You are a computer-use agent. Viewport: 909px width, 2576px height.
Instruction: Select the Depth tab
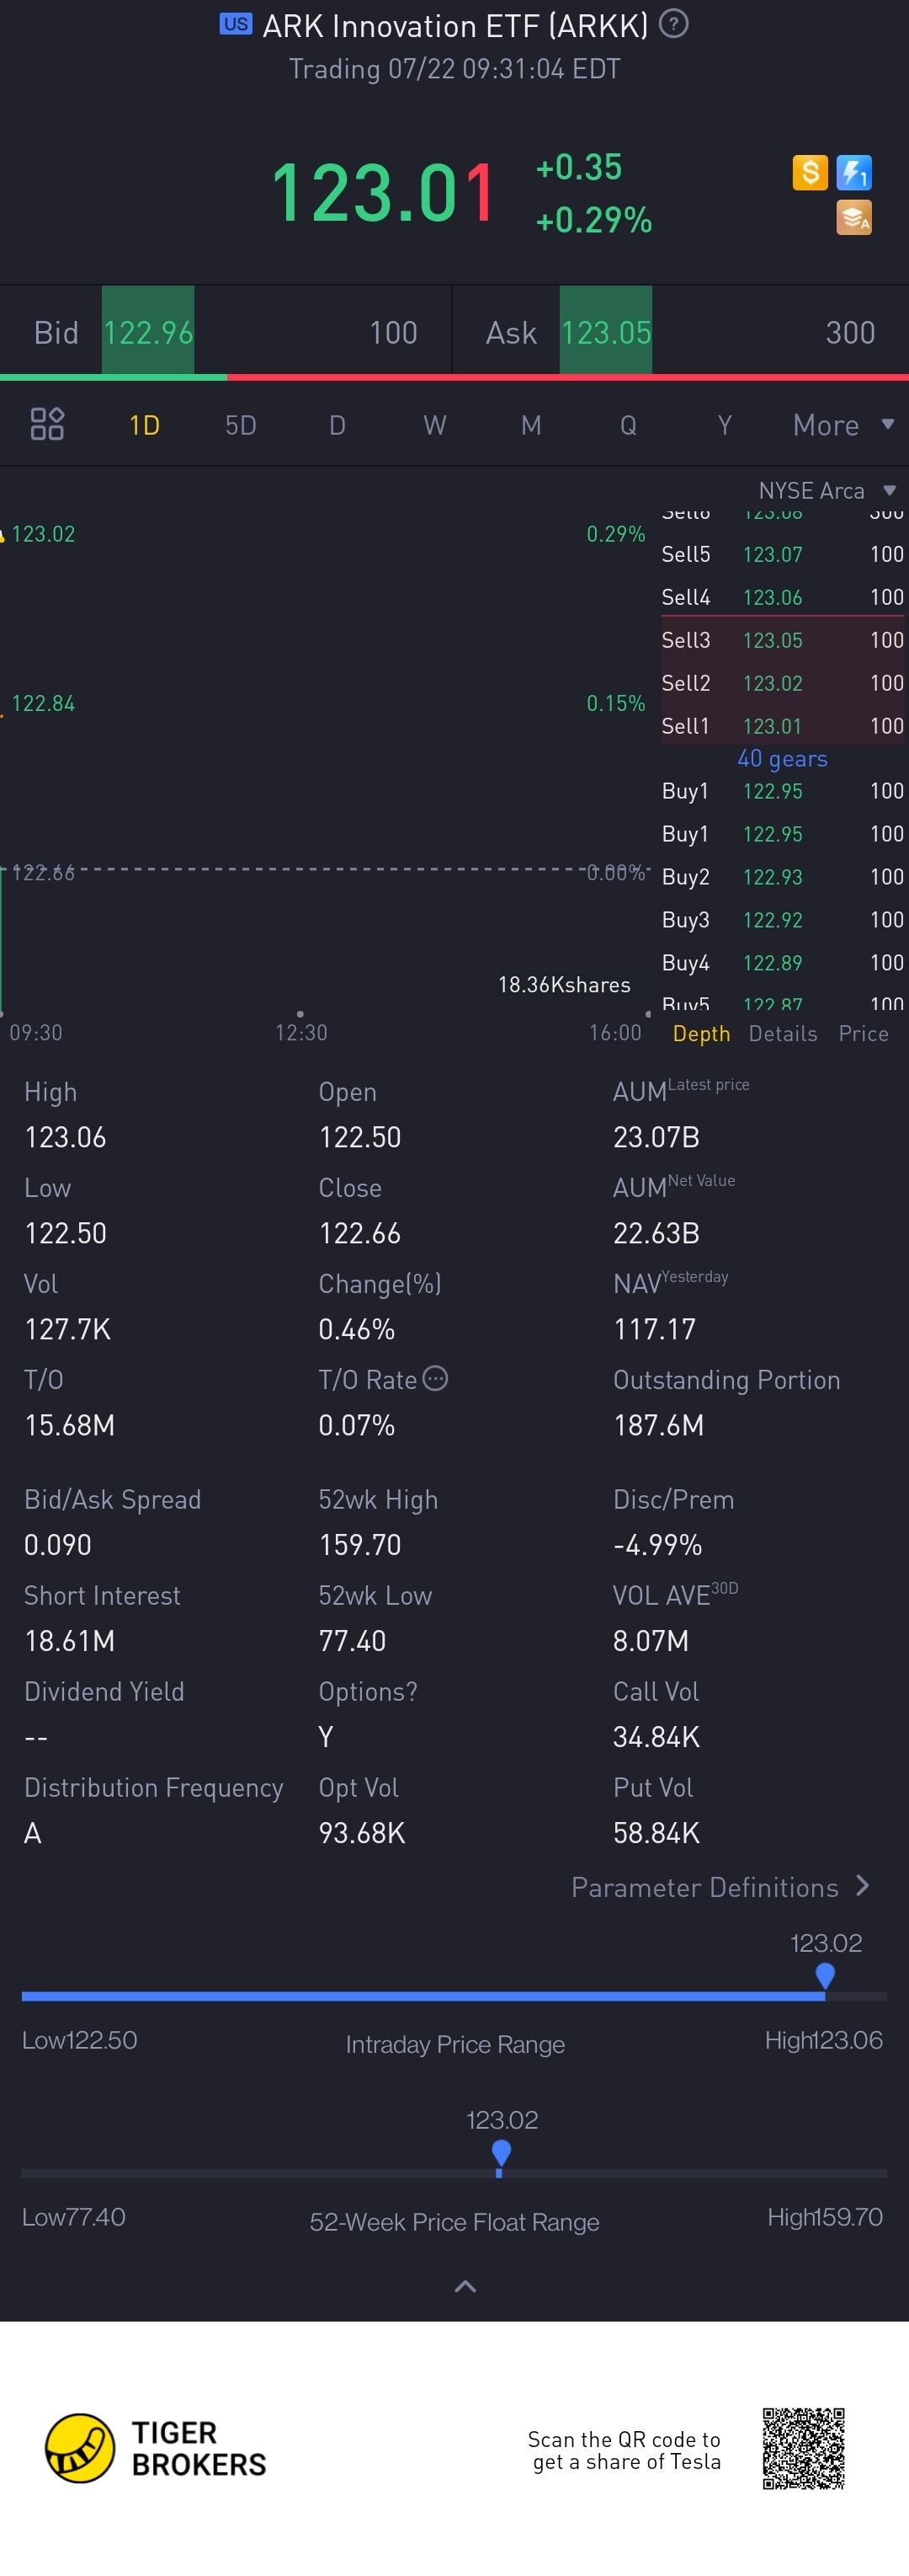pos(701,1033)
